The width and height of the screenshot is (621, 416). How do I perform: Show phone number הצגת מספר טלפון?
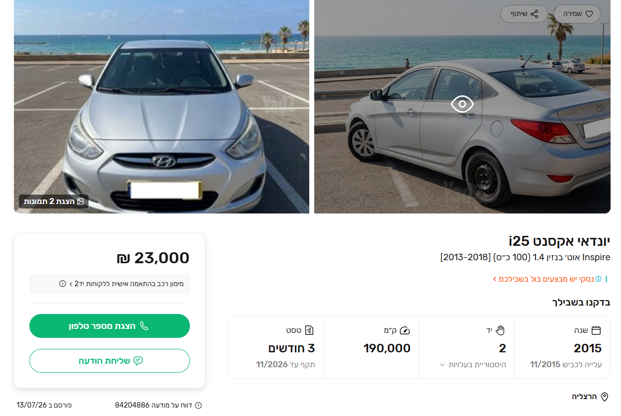(x=109, y=326)
